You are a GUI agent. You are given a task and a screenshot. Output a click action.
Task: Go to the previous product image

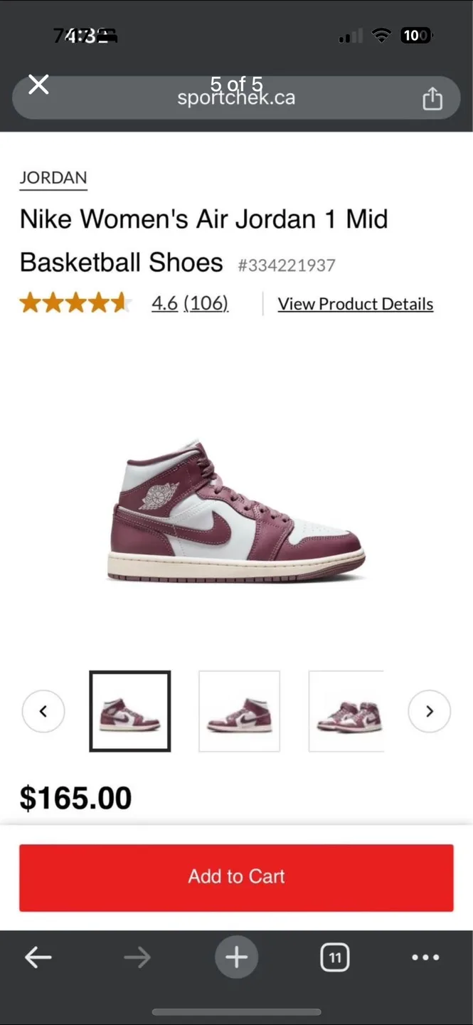[43, 711]
